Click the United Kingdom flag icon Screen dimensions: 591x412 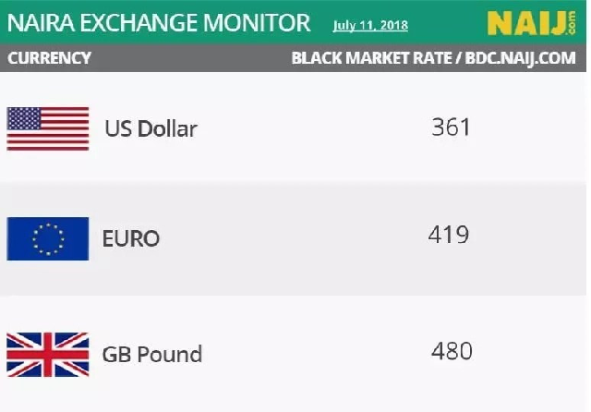point(48,353)
